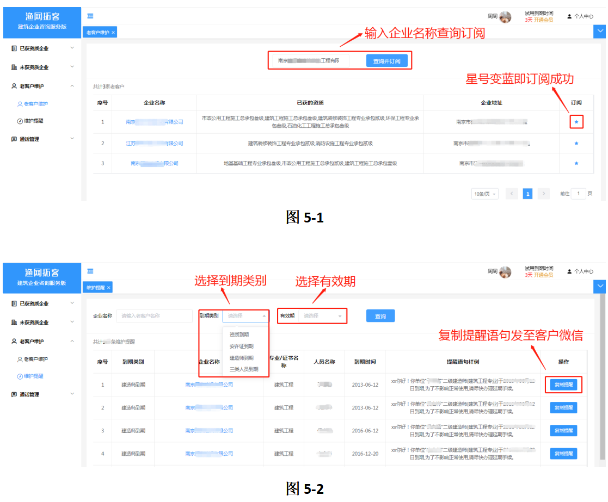The image size is (608, 502).
Task: Toggle subscription star for row 1 in figure 5-1
Action: (576, 122)
